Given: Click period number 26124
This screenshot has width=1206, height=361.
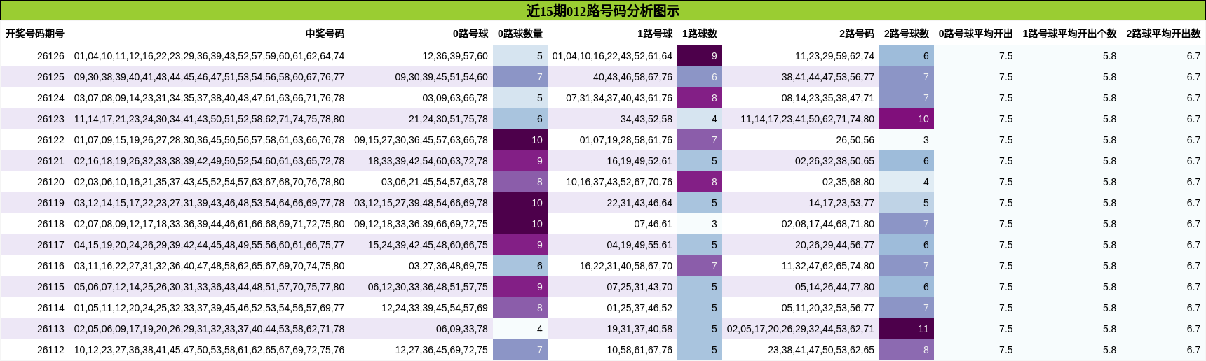Looking at the screenshot, I should click(x=50, y=98).
